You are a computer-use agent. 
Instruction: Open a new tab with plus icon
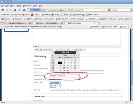(x=99, y=23)
